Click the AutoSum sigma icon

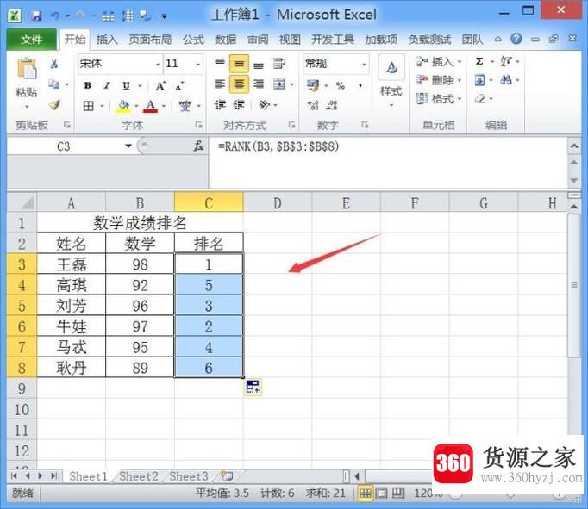point(479,61)
